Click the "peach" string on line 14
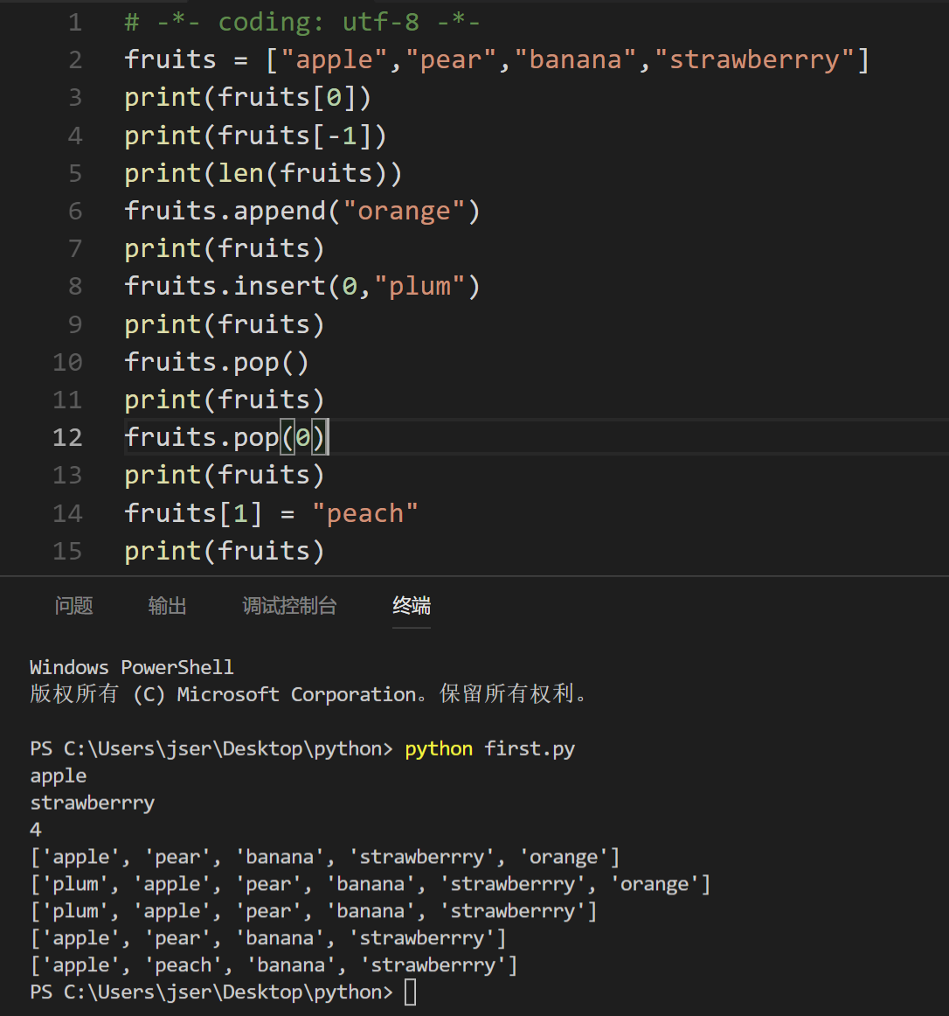 365,514
